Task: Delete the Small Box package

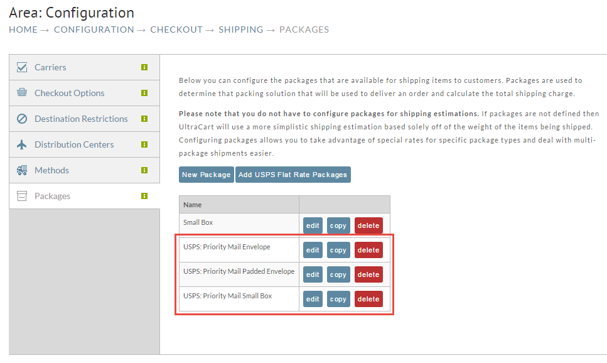Action: pyautogui.click(x=368, y=225)
